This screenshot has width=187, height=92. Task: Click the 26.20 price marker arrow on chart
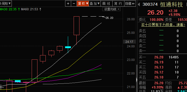pos(103,17)
